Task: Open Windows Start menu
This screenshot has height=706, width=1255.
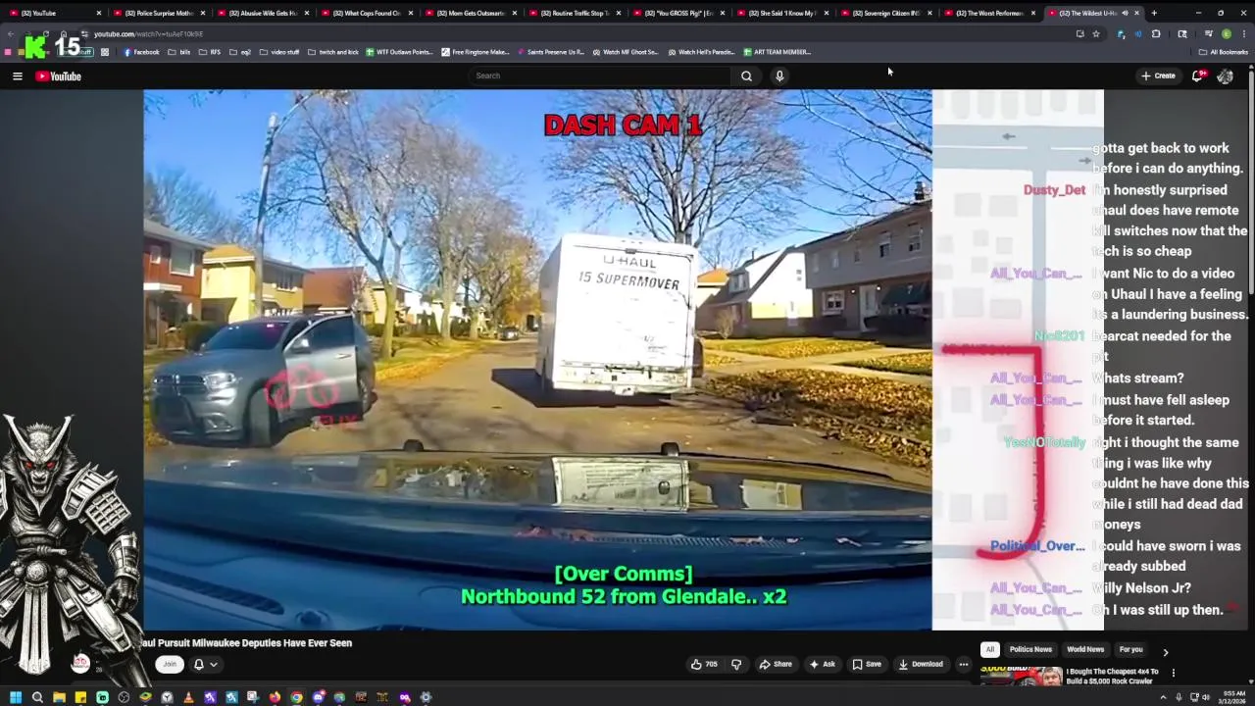Action: (x=15, y=697)
